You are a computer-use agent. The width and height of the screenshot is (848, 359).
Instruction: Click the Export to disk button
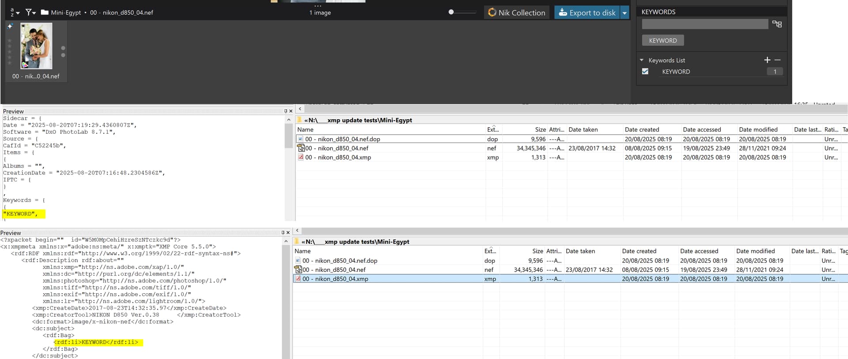[x=587, y=12]
